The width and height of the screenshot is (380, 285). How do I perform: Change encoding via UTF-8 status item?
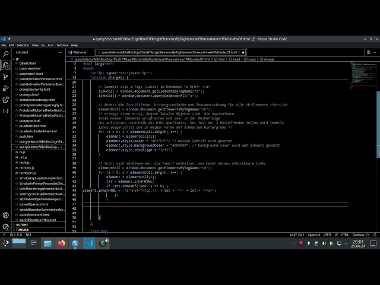tap(327, 235)
